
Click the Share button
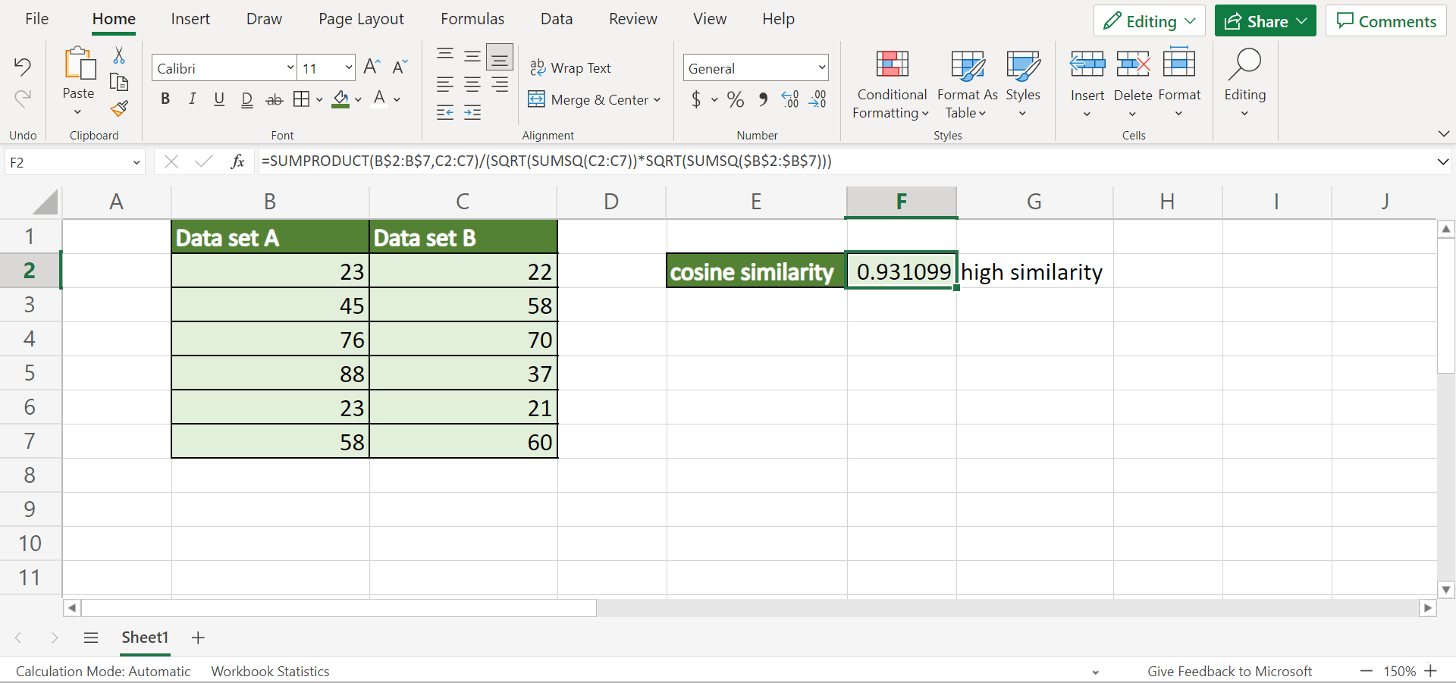pos(1263,20)
